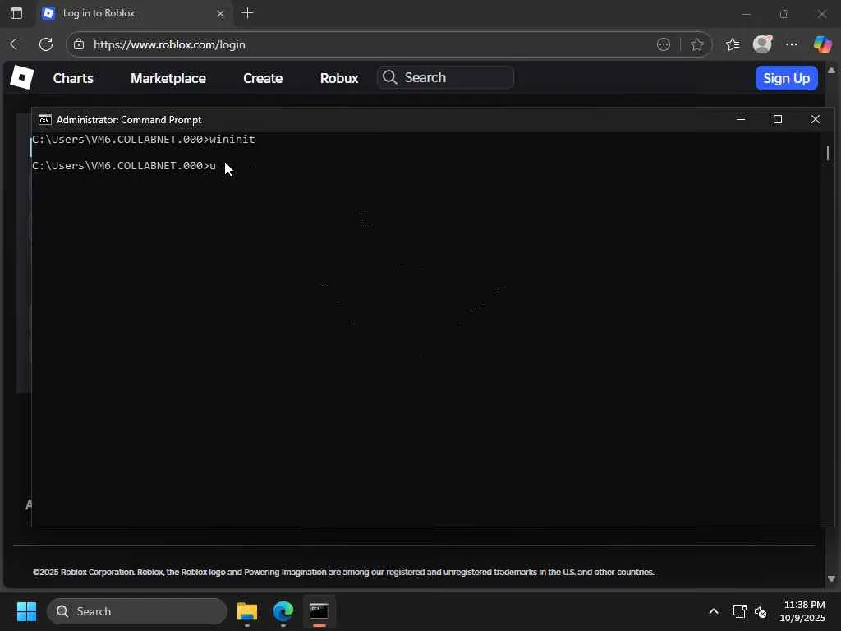Click Command Prompt taskbar icon
The width and height of the screenshot is (841, 631).
[319, 611]
